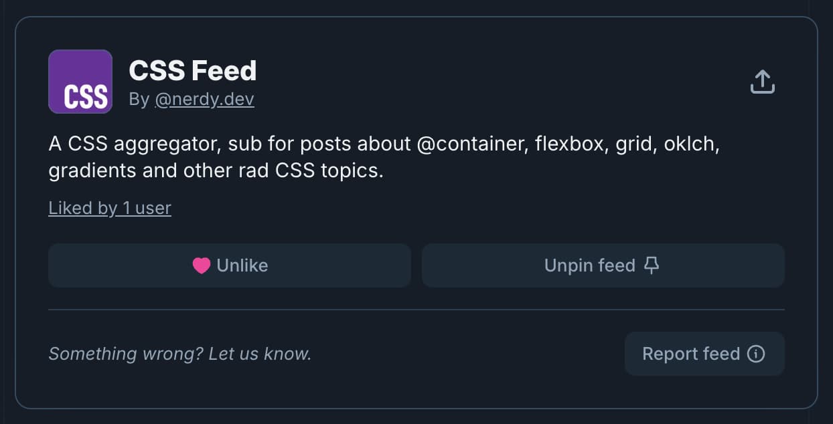Viewport: 833px width, 424px height.
Task: Open the Let us know link
Action: click(260, 353)
